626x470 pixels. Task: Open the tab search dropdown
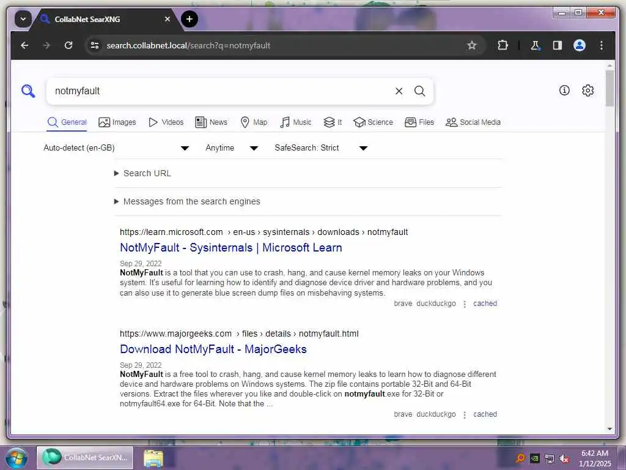point(23,19)
